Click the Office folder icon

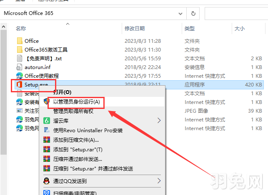click(20, 41)
